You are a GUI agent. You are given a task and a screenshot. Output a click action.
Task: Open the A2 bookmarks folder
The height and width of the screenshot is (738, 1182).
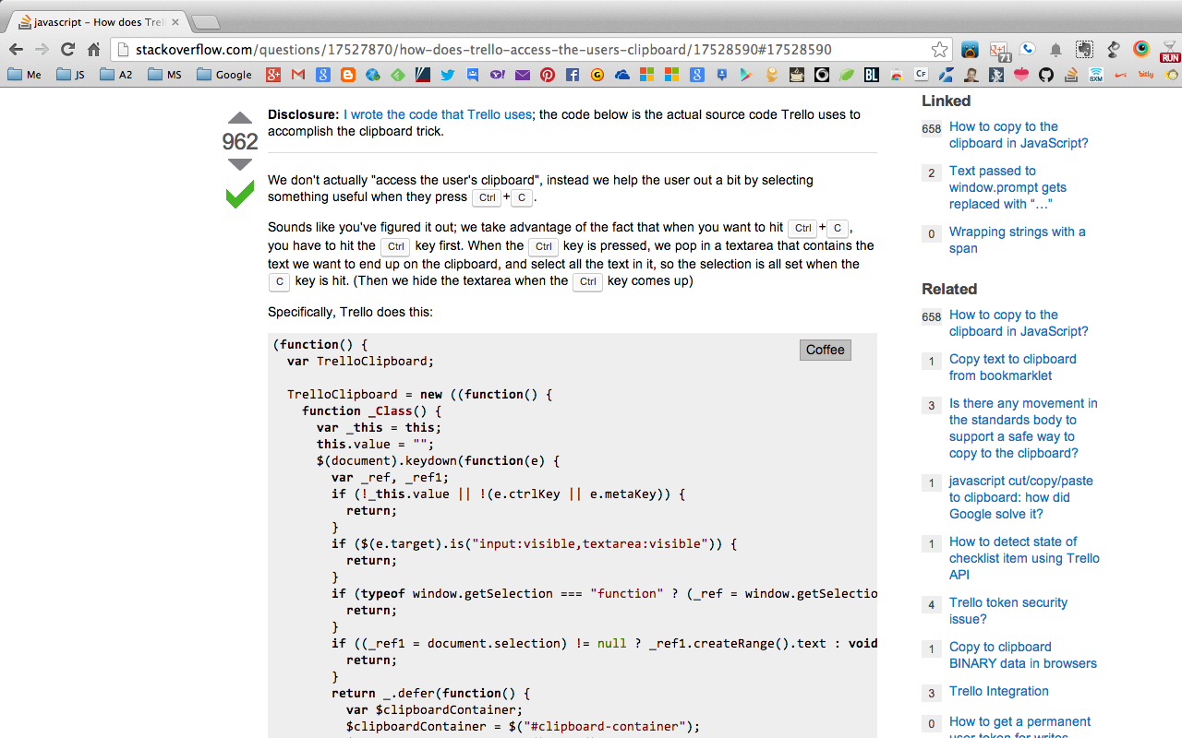click(x=115, y=75)
